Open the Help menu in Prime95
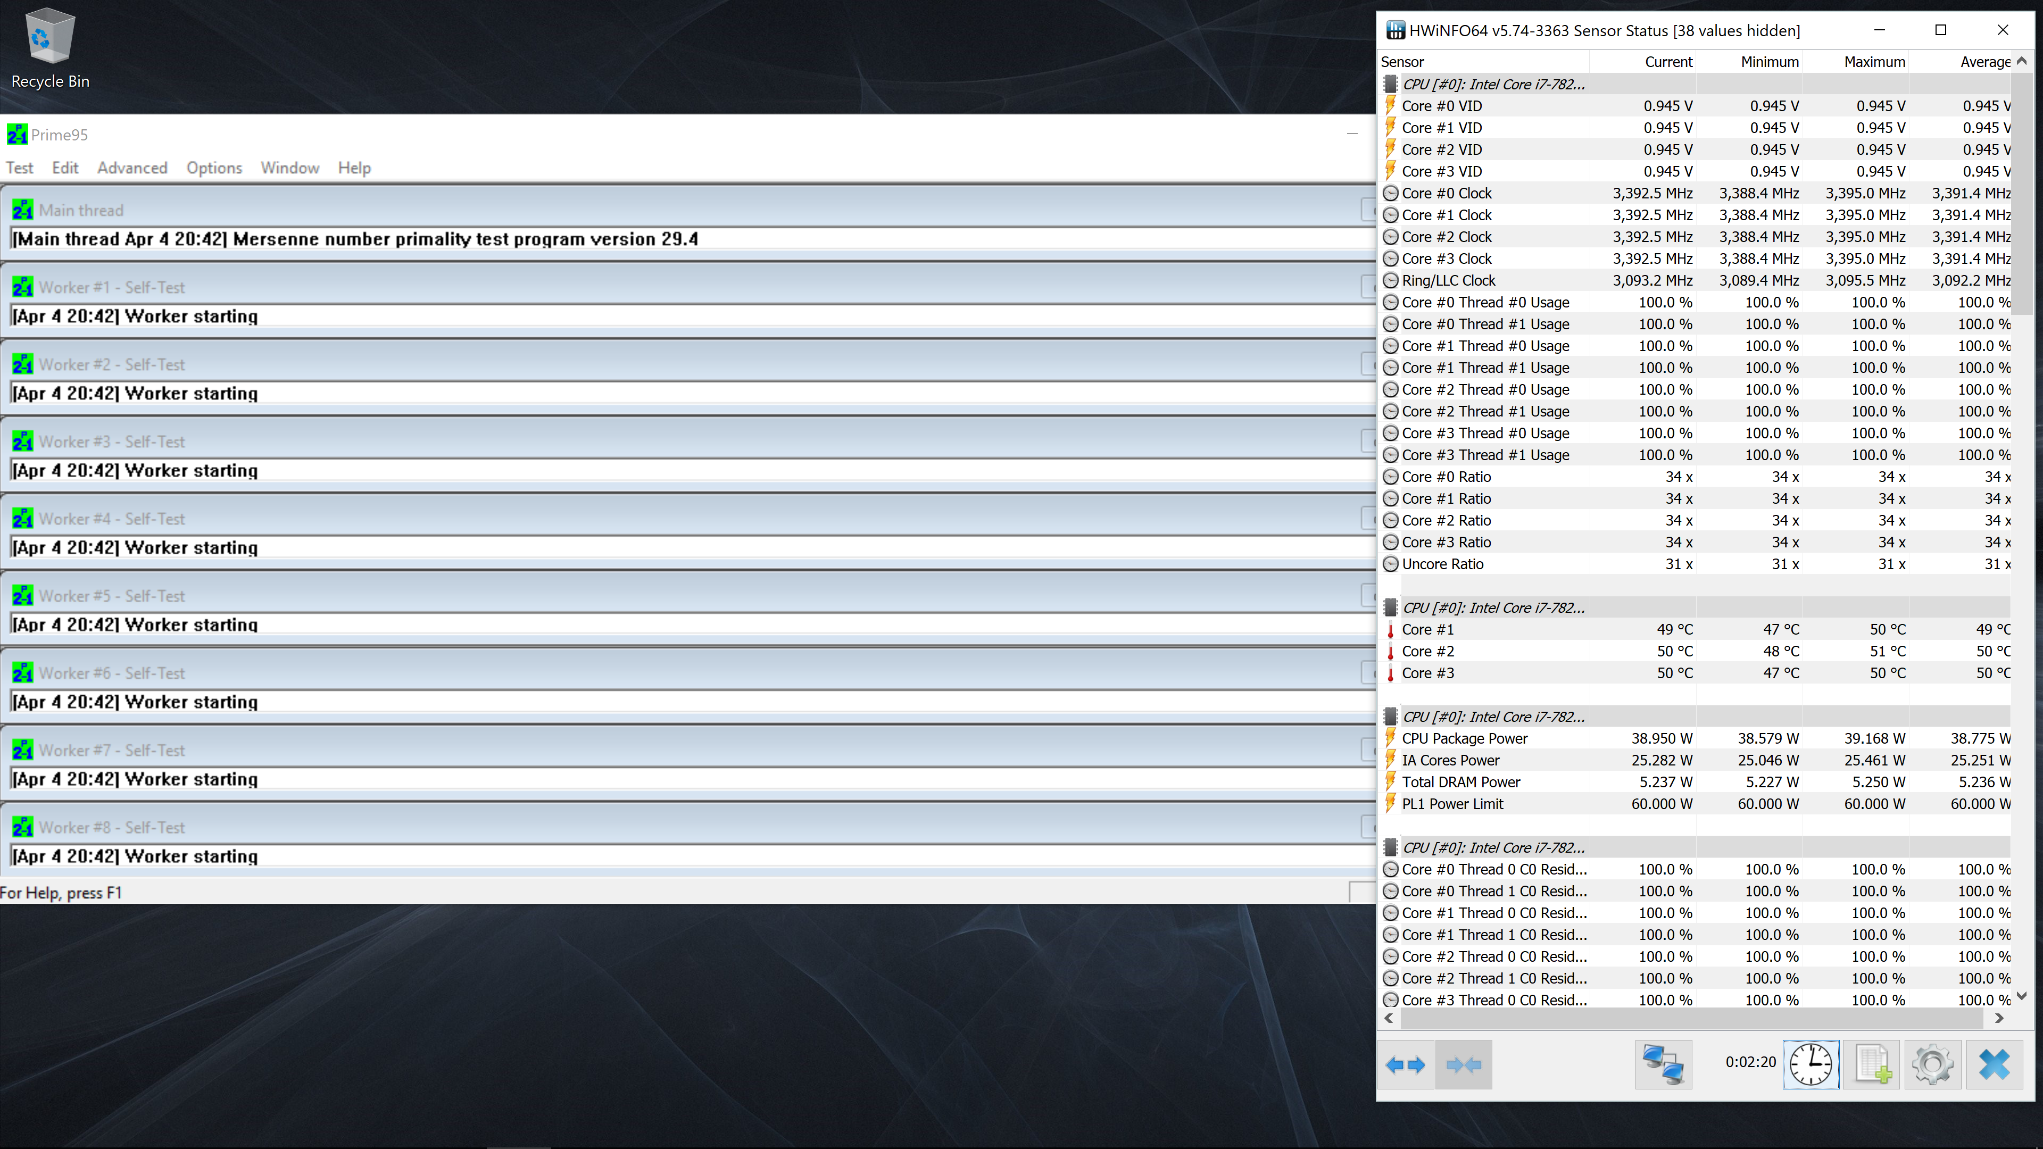 click(x=354, y=168)
